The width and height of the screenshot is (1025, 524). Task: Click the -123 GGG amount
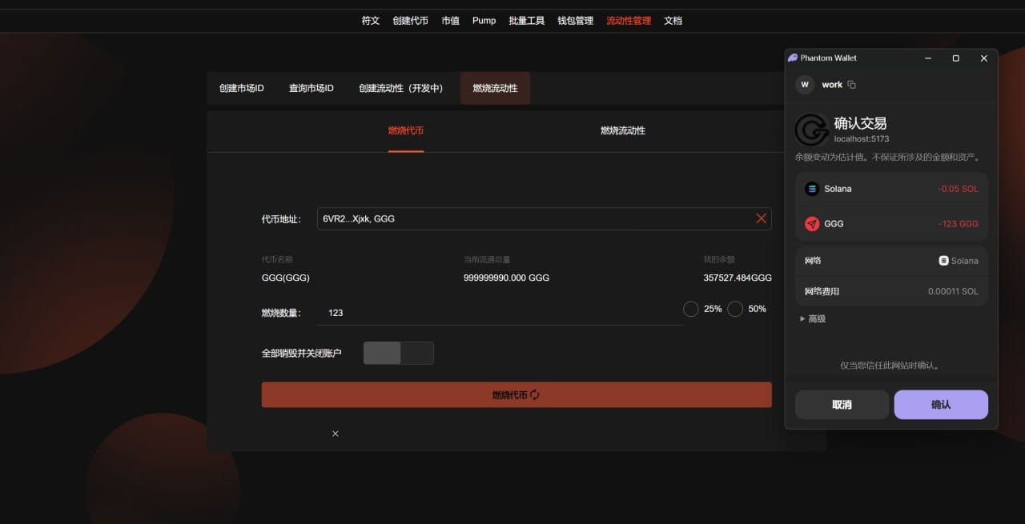coord(958,224)
